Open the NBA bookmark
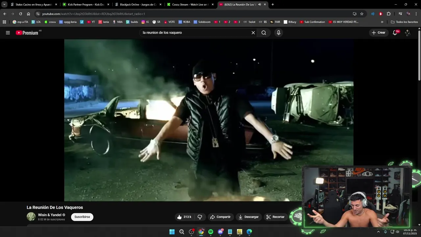 (117, 22)
